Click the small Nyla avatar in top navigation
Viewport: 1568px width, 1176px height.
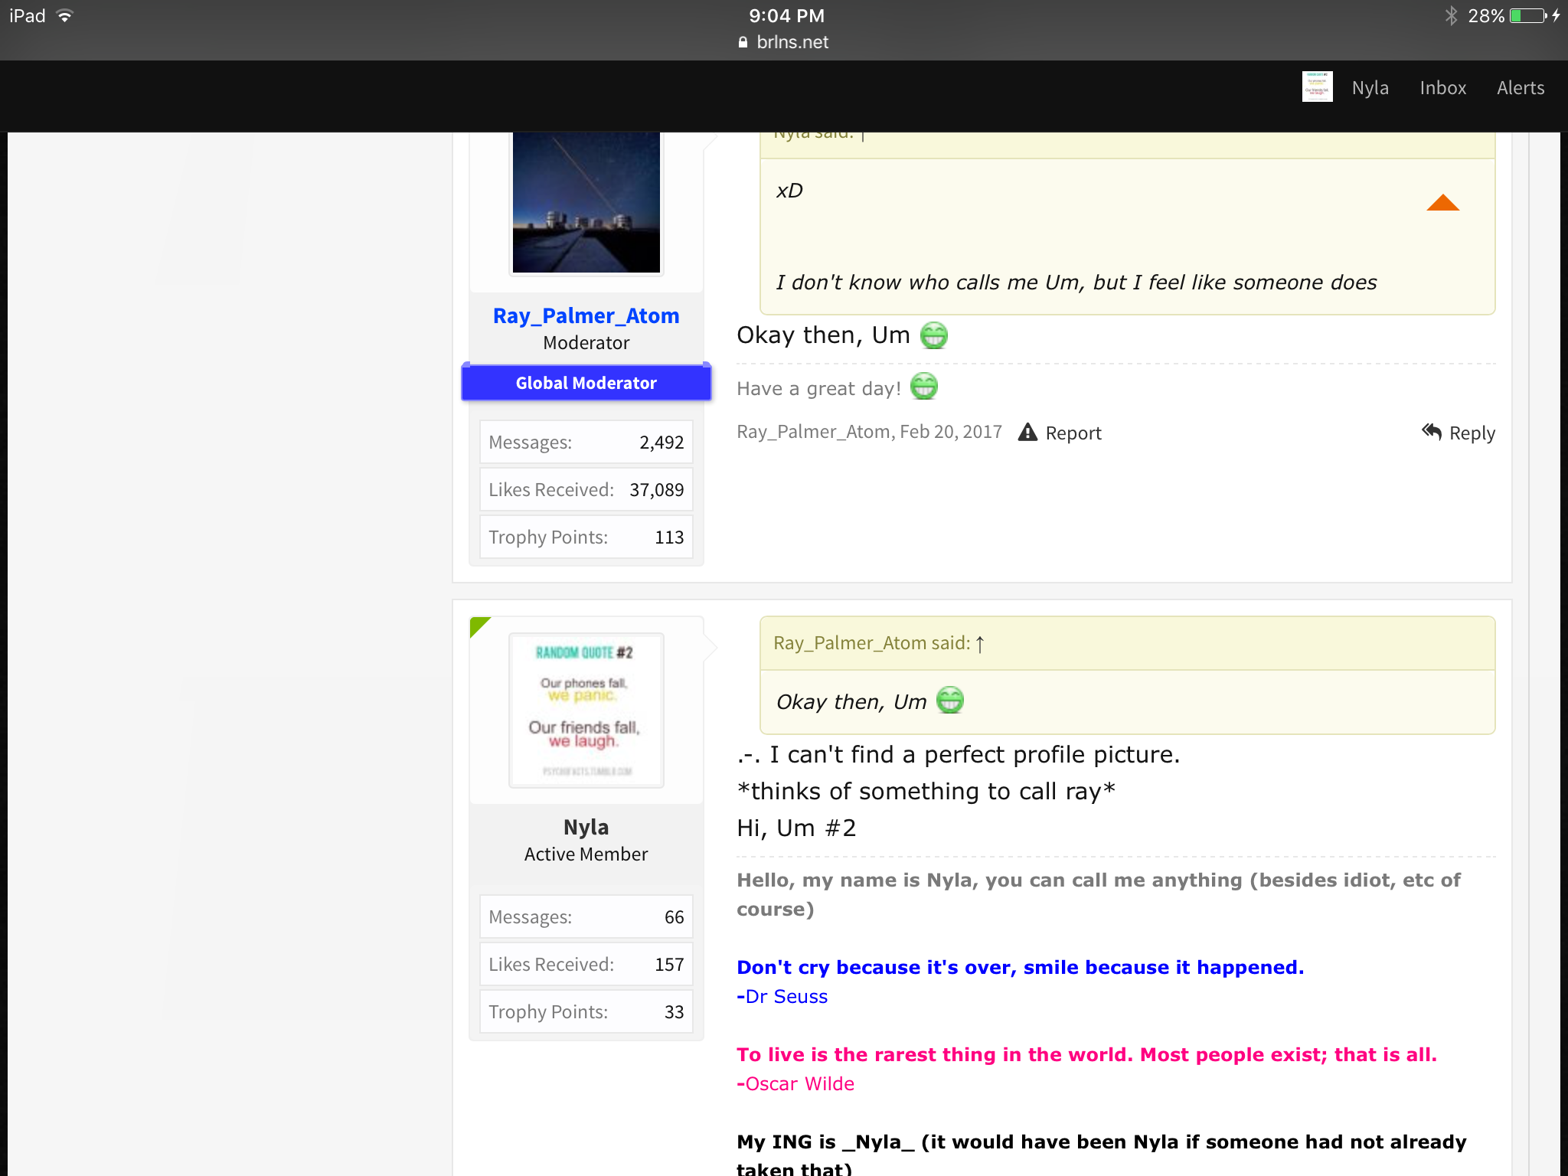1317,87
